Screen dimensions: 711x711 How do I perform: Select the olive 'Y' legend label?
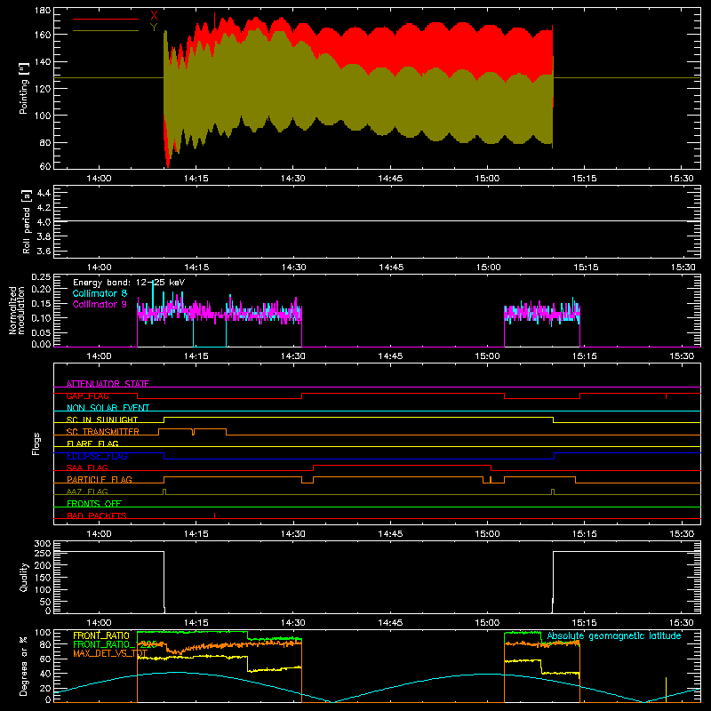coord(154,28)
